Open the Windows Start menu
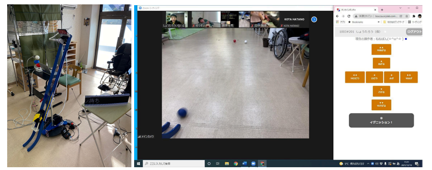Image resolution: width=432 pixels, height=170 pixels. [x=138, y=163]
